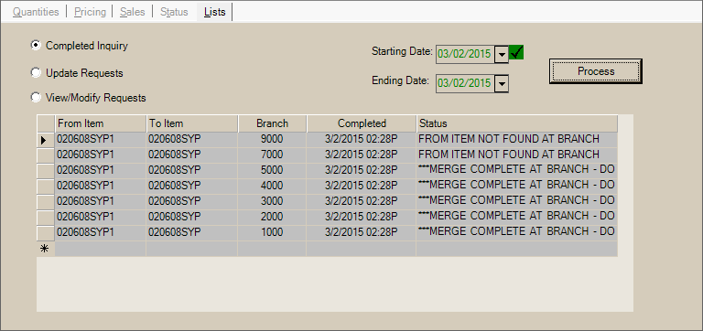Screen dimensions: 703x331
Task: Open the Ending Date dropdown calendar
Action: tap(502, 83)
